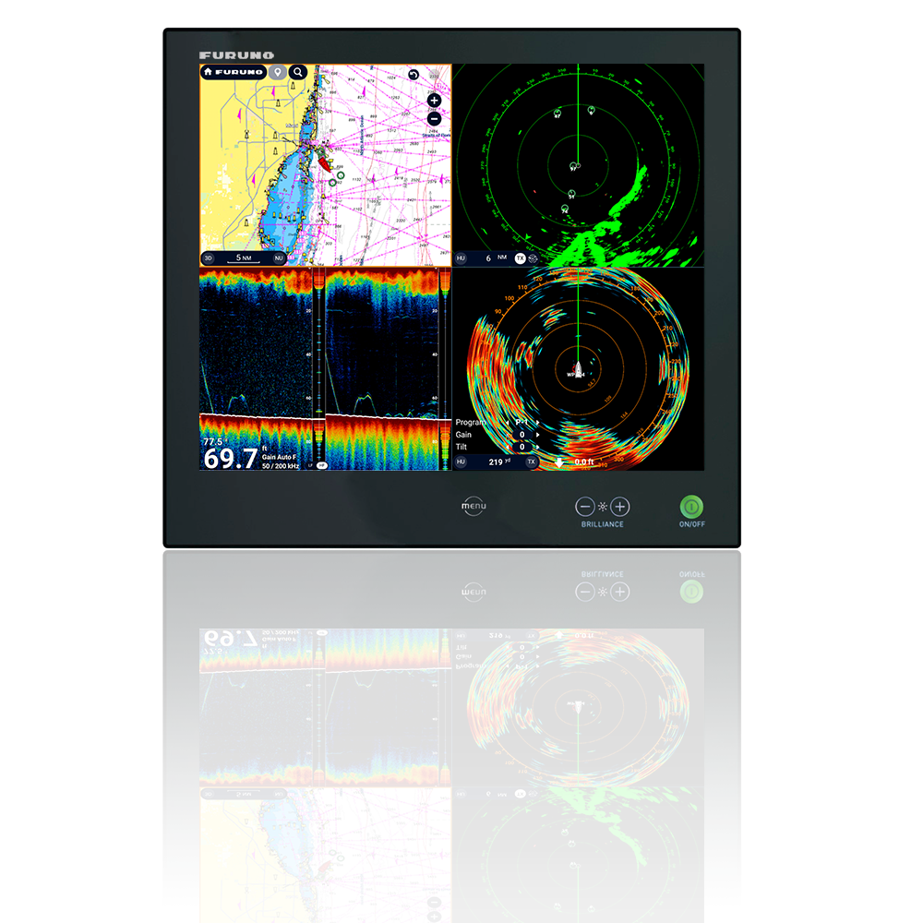
Task: Tap the 5 NM chart range scale
Action: pyautogui.click(x=244, y=258)
